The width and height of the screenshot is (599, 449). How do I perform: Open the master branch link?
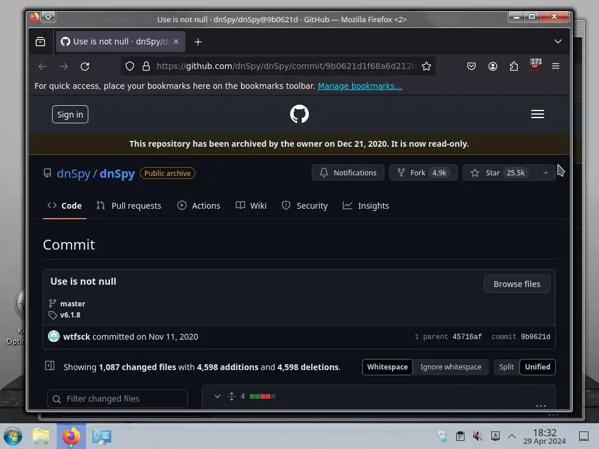[73, 304]
